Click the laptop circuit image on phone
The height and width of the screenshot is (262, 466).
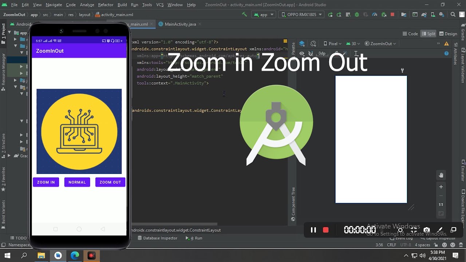(x=79, y=131)
